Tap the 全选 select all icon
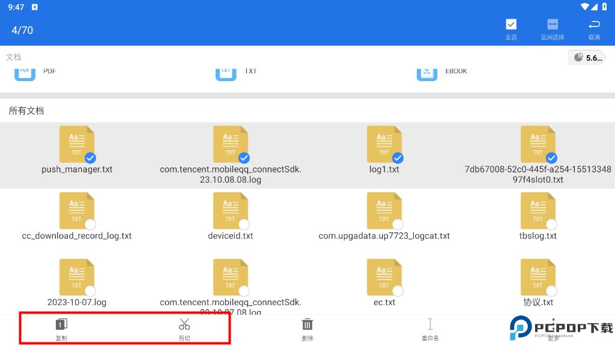The width and height of the screenshot is (615, 346). pyautogui.click(x=510, y=25)
